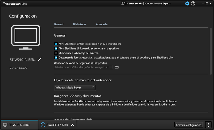Viewport: 214px width, 130px height.
Task: Open help with the question mark icon
Action: tap(193, 3)
